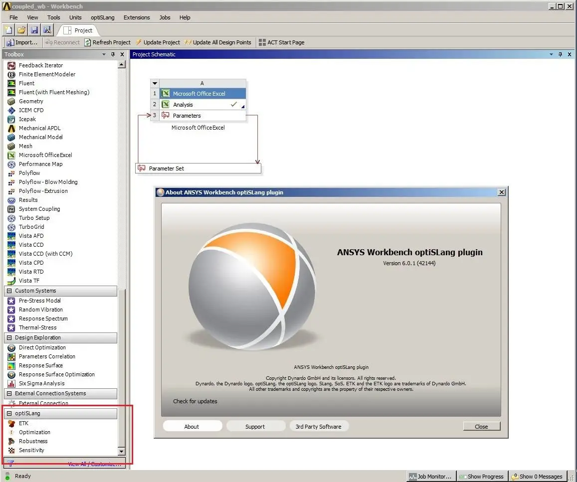The image size is (577, 482).
Task: Open the Jobs menu
Action: (x=165, y=17)
